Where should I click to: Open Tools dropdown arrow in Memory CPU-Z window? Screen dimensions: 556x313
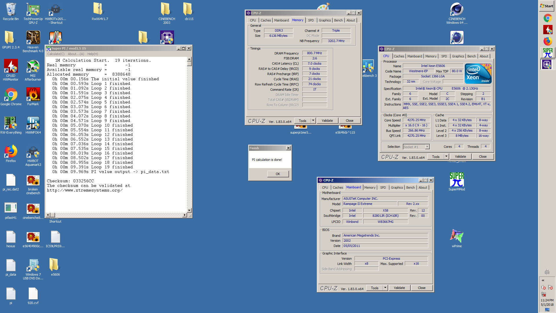click(313, 121)
